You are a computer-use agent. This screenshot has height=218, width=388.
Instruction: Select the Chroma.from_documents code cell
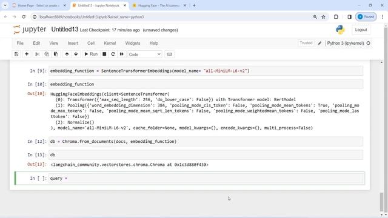tap(206, 141)
